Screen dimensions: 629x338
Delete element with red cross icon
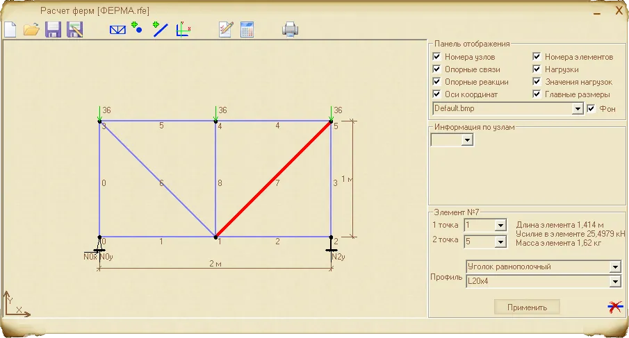[x=615, y=307]
